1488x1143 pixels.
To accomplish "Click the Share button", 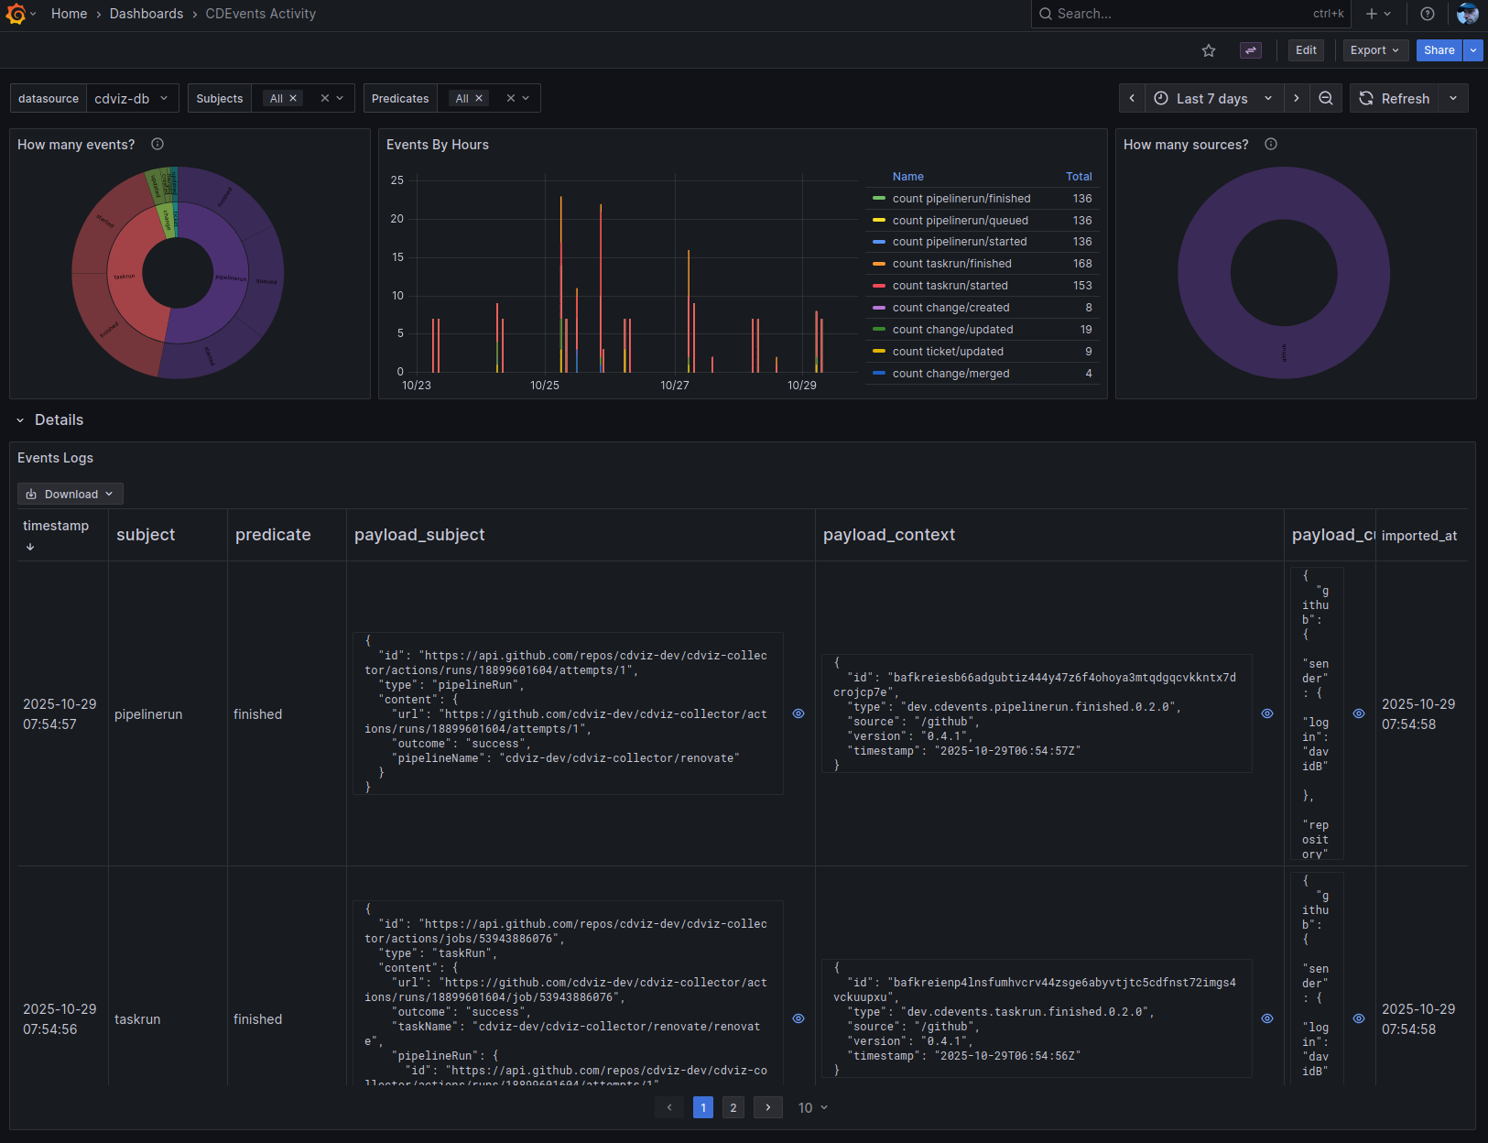I will click(x=1439, y=50).
